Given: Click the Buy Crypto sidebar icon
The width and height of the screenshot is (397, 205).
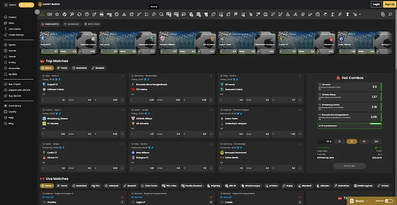Looking at the screenshot, I should tap(5, 84).
